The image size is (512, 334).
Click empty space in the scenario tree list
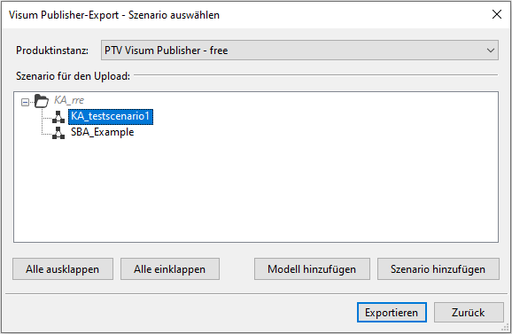click(256, 190)
